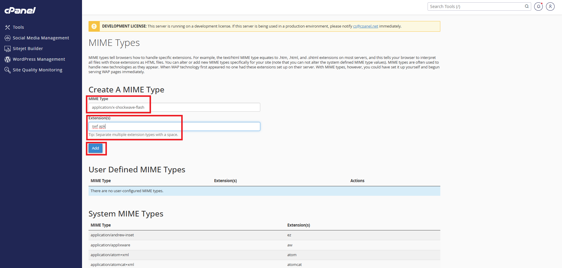Focus the MIME Type text field
This screenshot has height=268, width=562.
(174, 107)
